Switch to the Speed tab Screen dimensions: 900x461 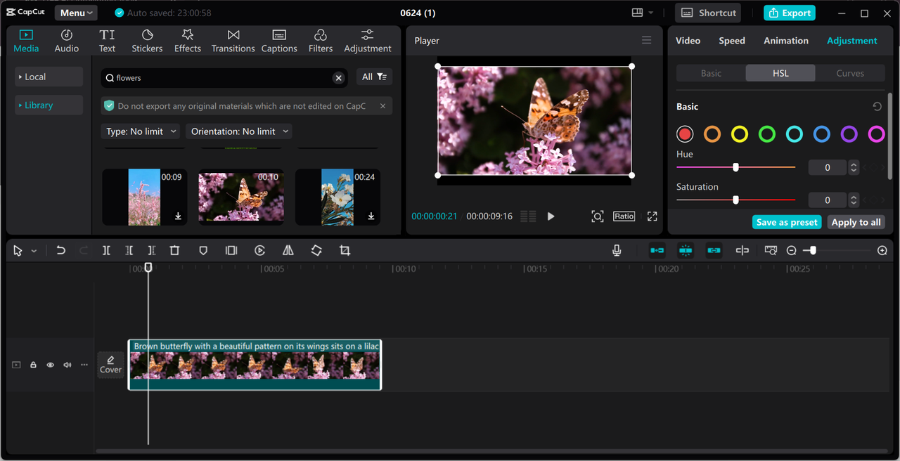(731, 41)
